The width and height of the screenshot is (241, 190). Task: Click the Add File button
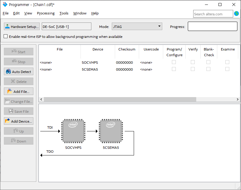[x=19, y=91]
